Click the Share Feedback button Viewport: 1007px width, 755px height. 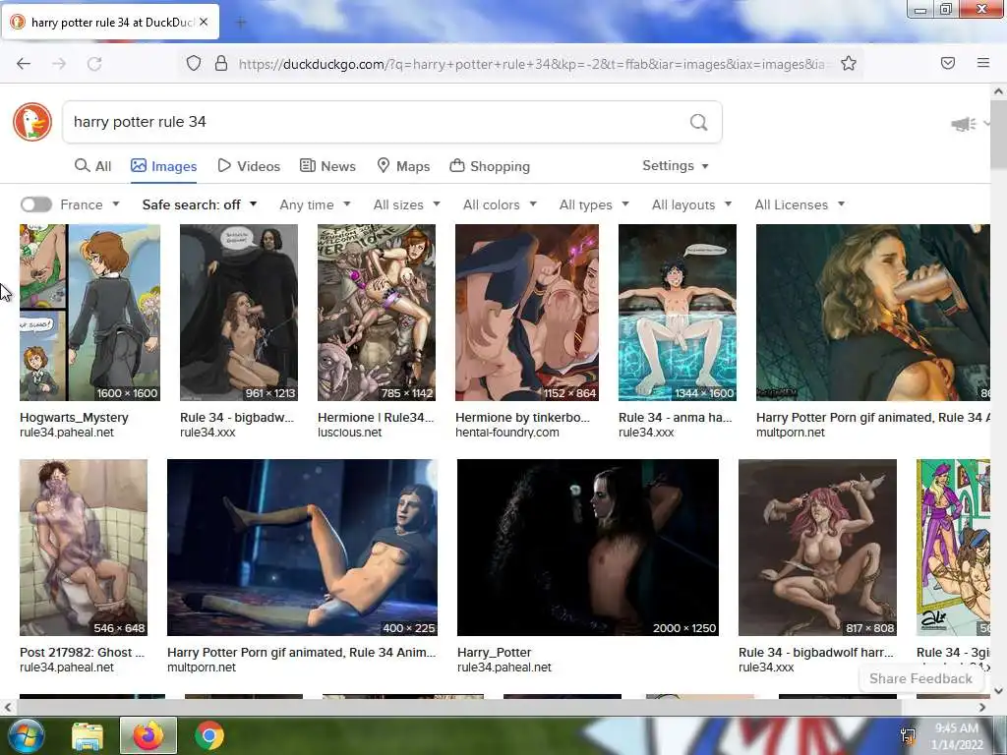pos(920,678)
